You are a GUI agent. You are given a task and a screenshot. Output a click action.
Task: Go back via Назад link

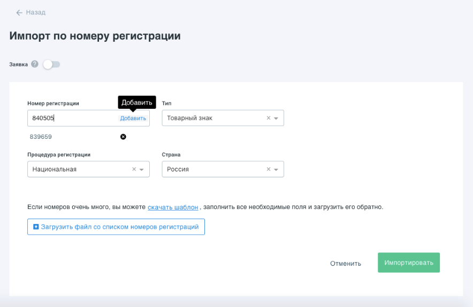[x=35, y=12]
